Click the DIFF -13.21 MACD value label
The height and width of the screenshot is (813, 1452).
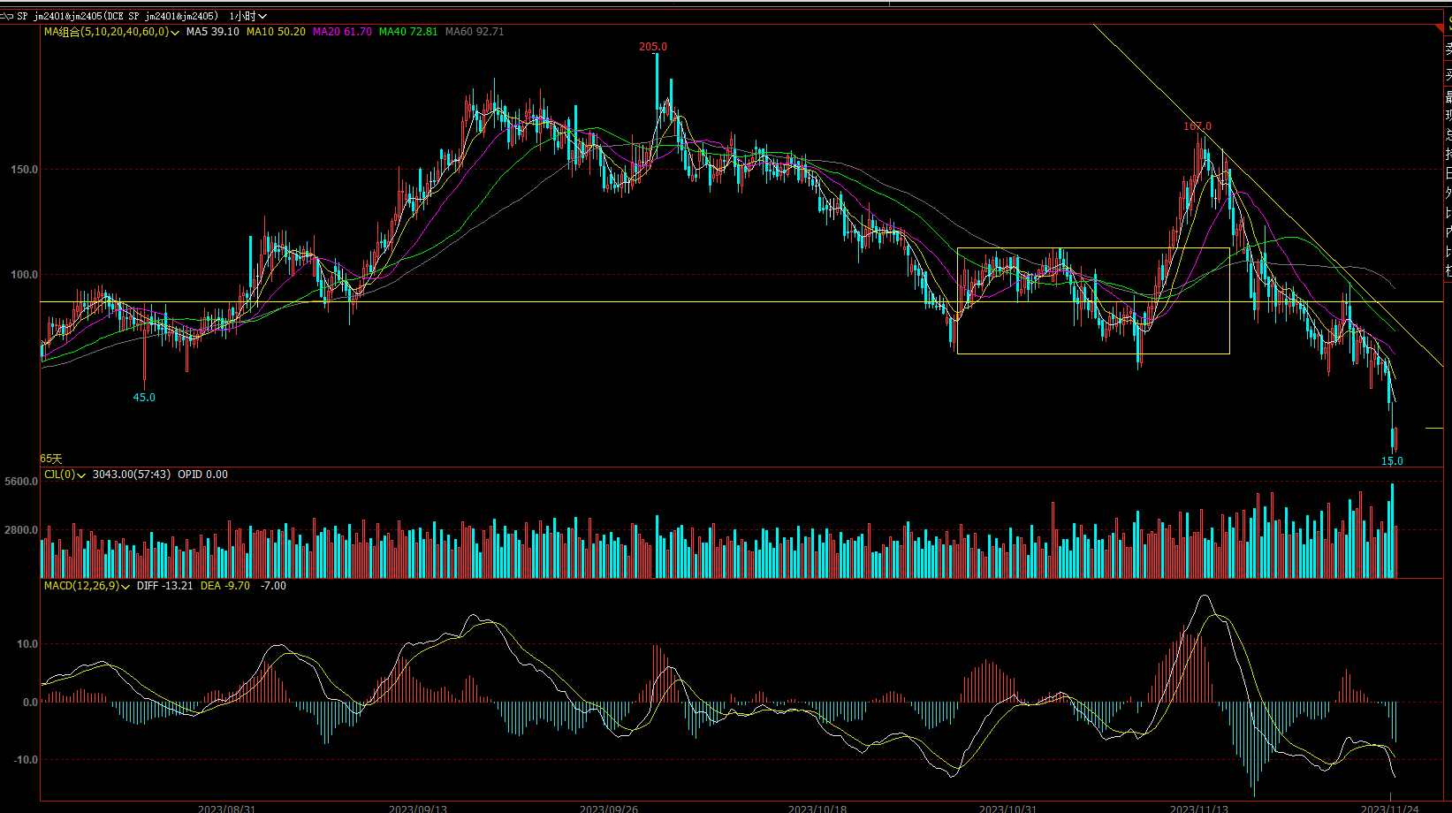coord(164,586)
